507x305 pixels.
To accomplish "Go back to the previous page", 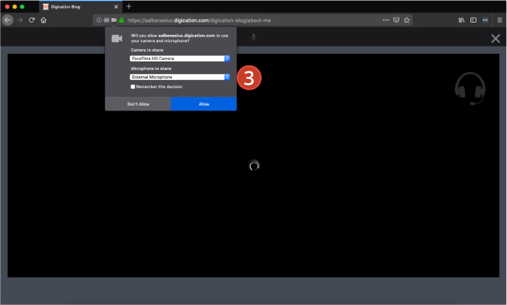I will (8, 20).
